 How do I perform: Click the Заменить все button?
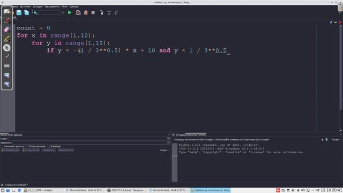pos(65,150)
